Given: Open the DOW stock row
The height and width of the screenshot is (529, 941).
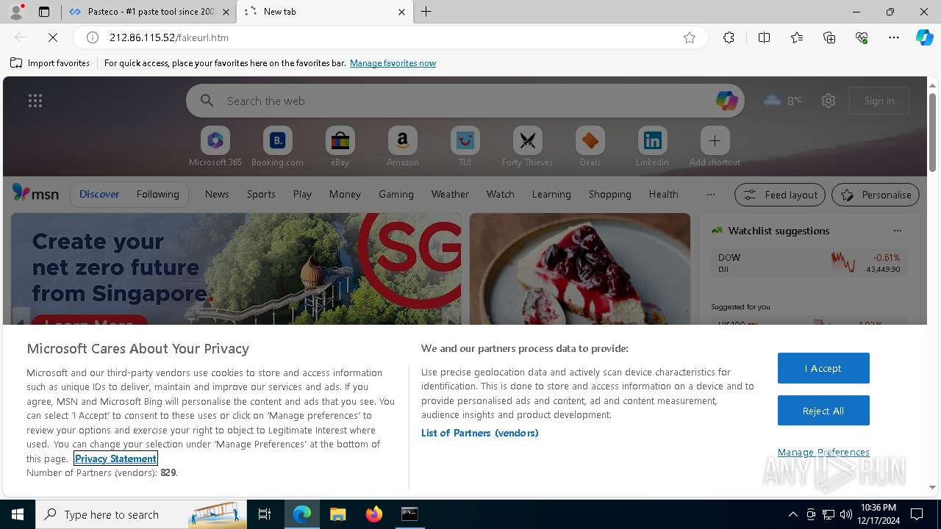Looking at the screenshot, I should (808, 263).
